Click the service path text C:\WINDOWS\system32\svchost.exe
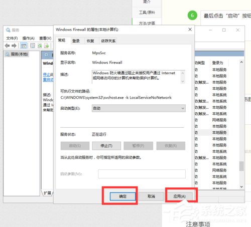251x227 pixels. point(92,98)
